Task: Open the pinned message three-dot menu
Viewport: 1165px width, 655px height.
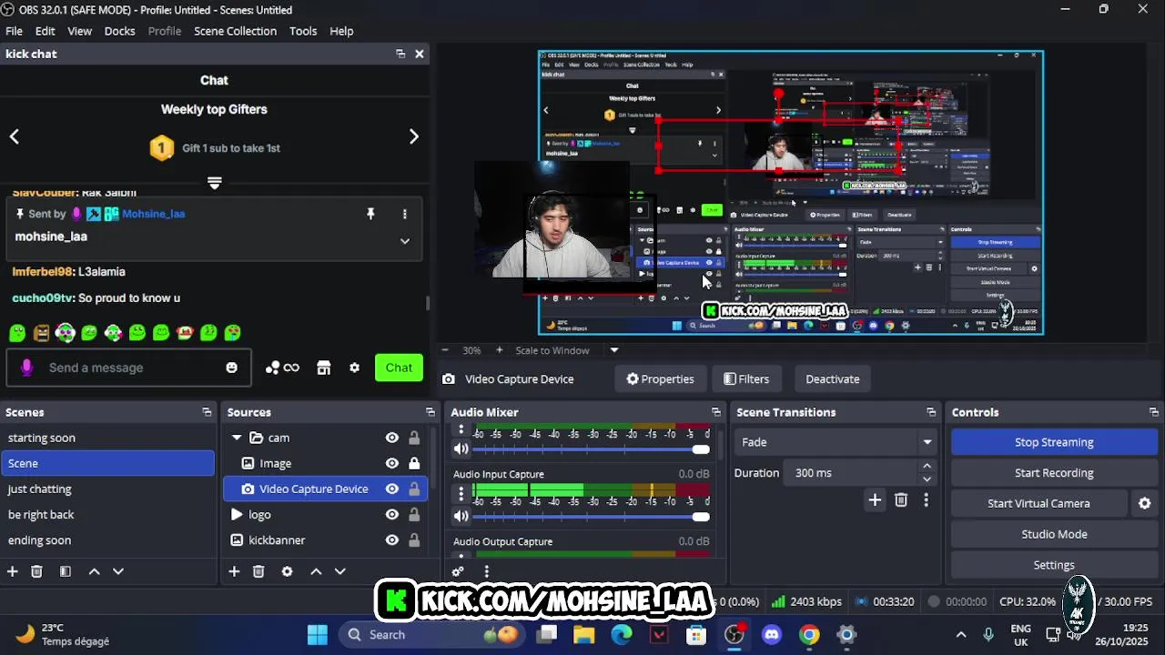Action: [405, 214]
